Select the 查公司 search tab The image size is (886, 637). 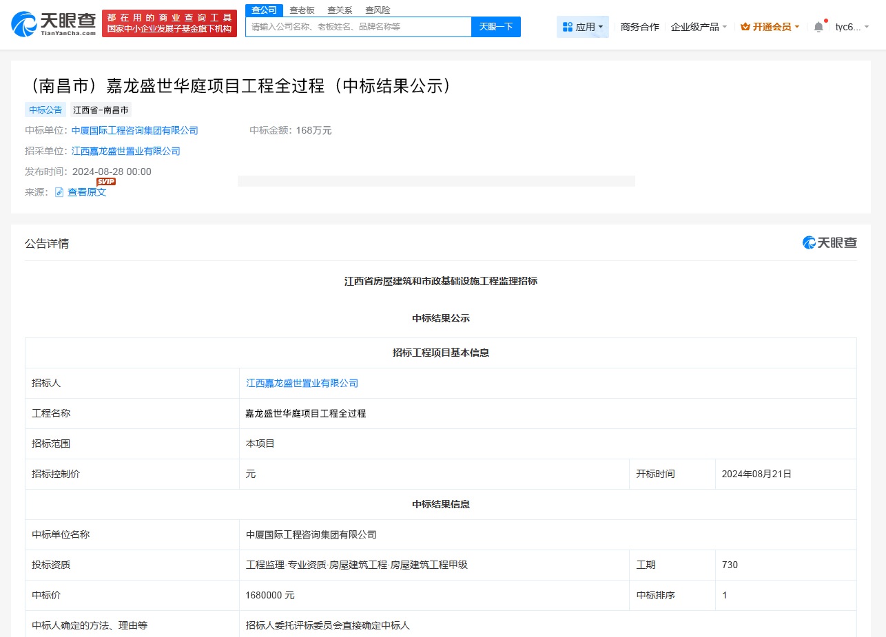point(264,10)
